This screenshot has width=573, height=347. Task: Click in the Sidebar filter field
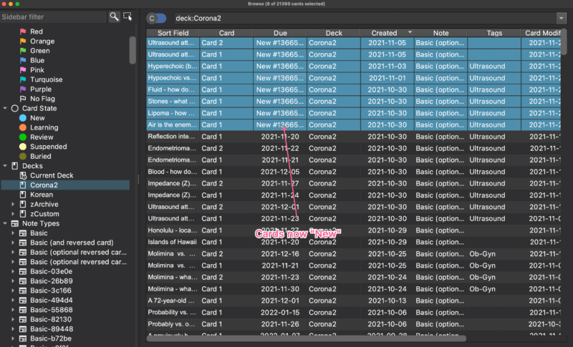pos(53,16)
